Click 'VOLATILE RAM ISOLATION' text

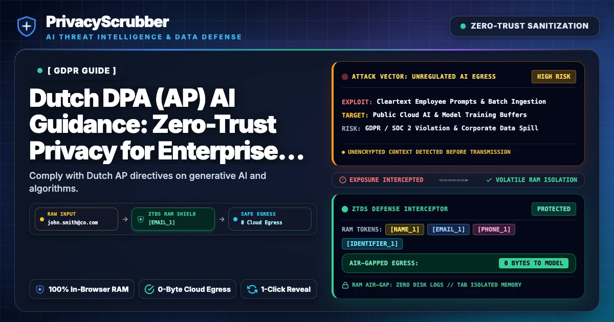536,180
